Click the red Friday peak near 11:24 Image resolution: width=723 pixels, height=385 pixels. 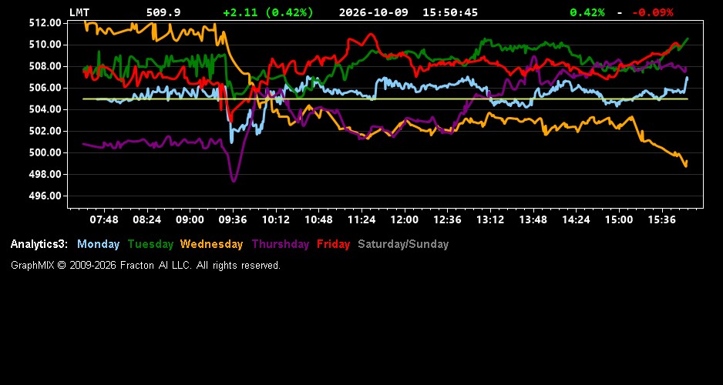click(x=370, y=34)
